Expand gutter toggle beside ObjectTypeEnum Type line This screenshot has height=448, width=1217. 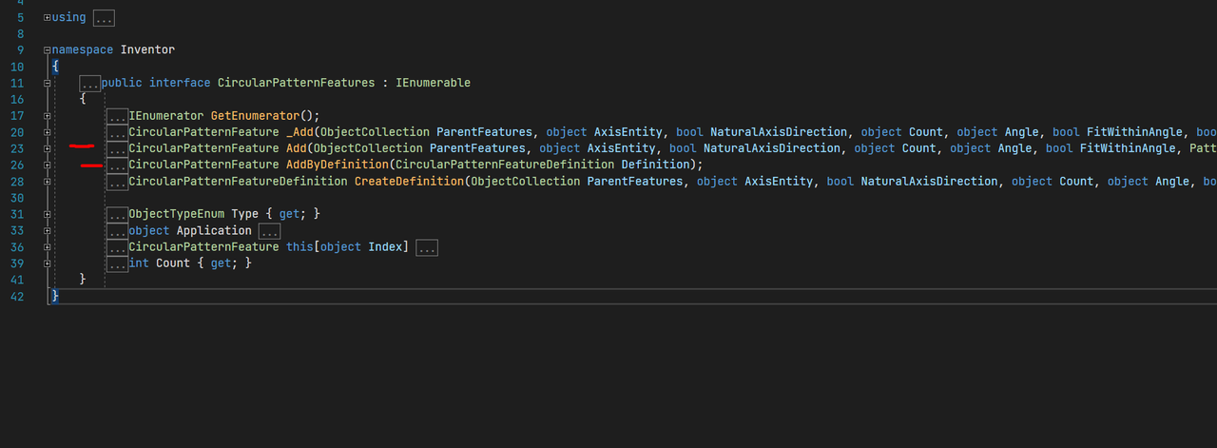(48, 214)
